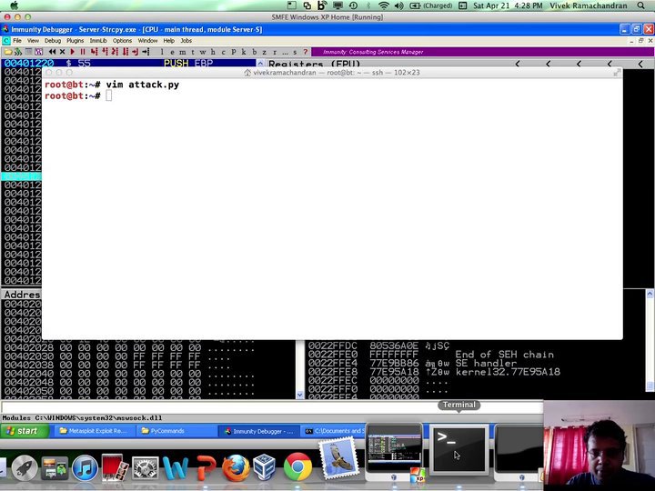
Task: Click the attach-to-process toolbar icon
Action: (18, 52)
